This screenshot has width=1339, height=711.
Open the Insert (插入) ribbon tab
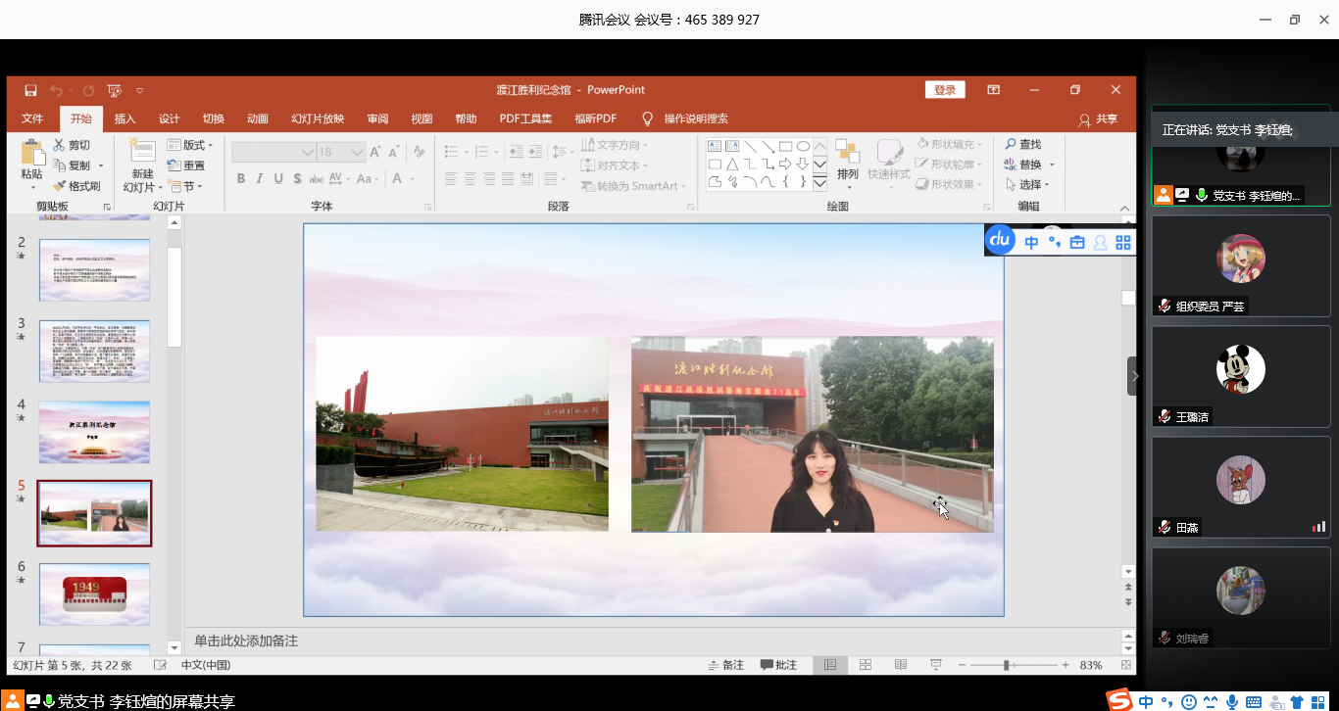tap(125, 118)
